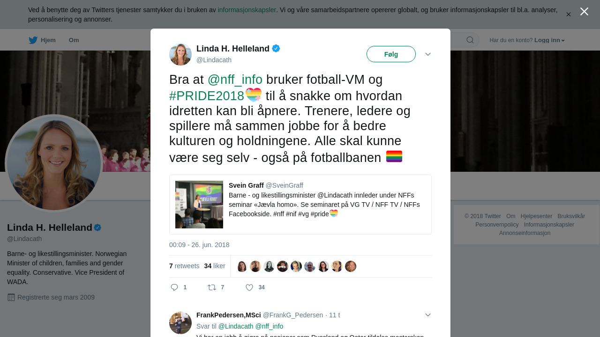The width and height of the screenshot is (600, 337).
Task: Open the informasjonskapsler link in banner
Action: 247,10
